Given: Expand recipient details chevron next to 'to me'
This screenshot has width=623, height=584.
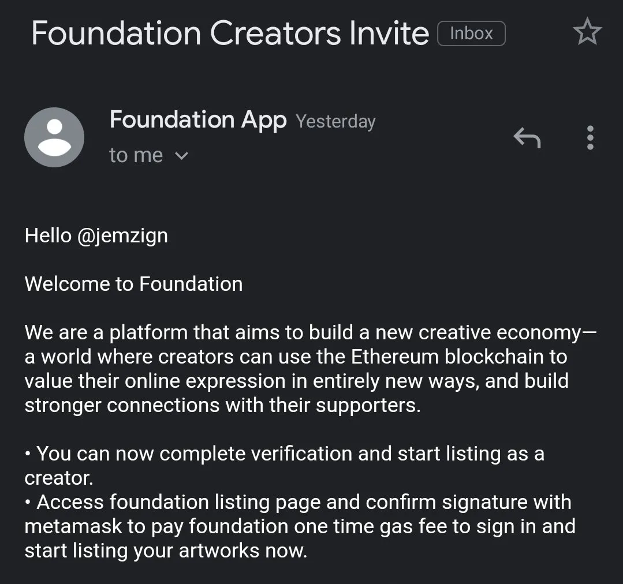Looking at the screenshot, I should 181,156.
